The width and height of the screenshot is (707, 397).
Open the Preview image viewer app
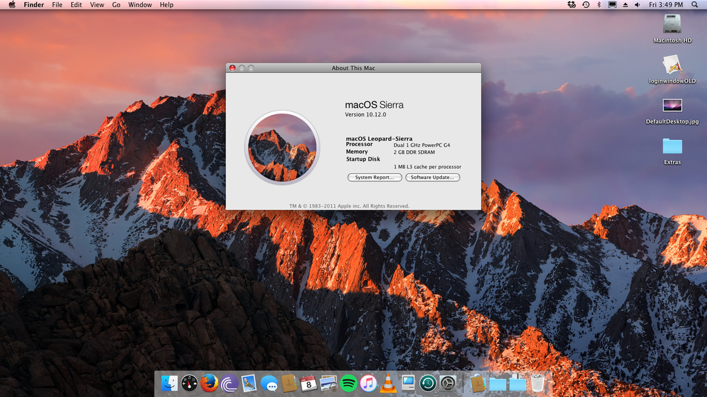tap(328, 383)
